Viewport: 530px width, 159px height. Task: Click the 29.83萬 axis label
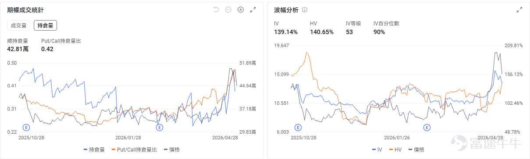click(x=247, y=131)
